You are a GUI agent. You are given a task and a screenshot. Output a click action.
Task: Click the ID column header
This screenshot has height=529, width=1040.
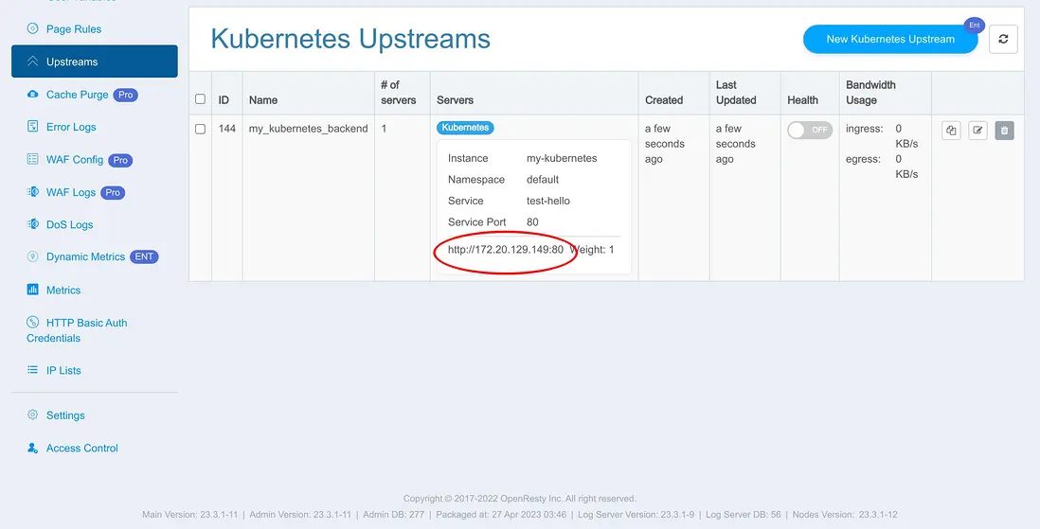click(x=224, y=100)
